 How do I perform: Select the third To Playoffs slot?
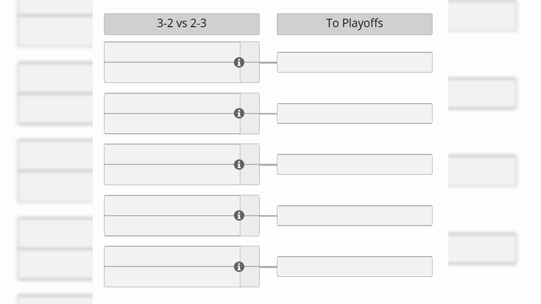tap(354, 164)
